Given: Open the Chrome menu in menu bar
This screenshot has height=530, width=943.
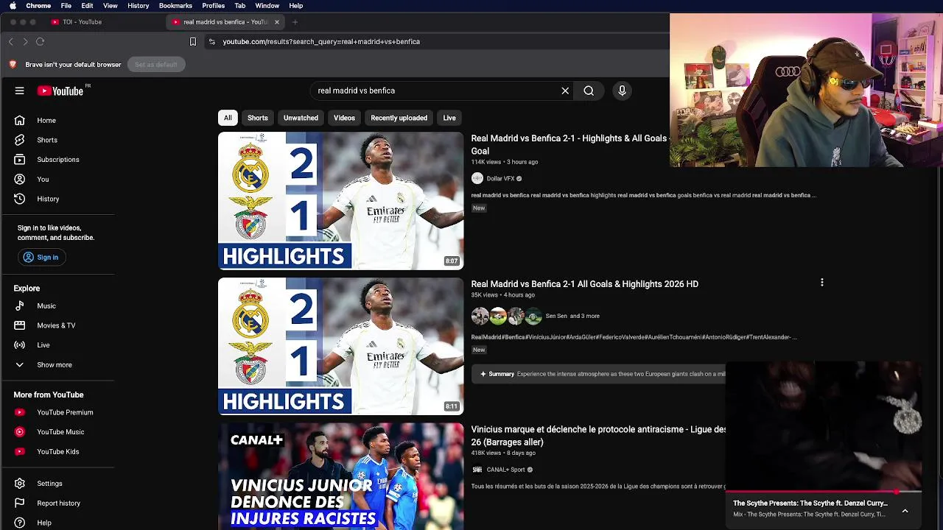Looking at the screenshot, I should [38, 6].
